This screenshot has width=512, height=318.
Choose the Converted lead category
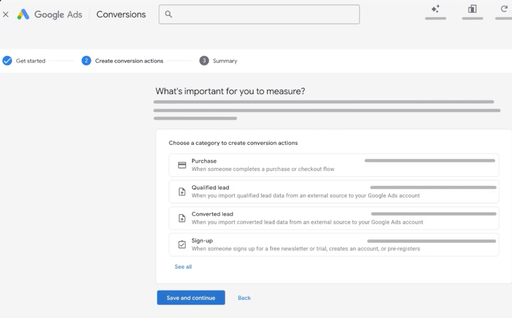(334, 218)
